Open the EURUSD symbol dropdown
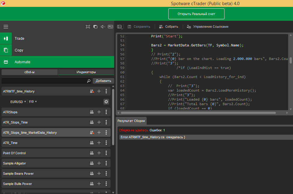This screenshot has width=293, height=194. point(18,102)
